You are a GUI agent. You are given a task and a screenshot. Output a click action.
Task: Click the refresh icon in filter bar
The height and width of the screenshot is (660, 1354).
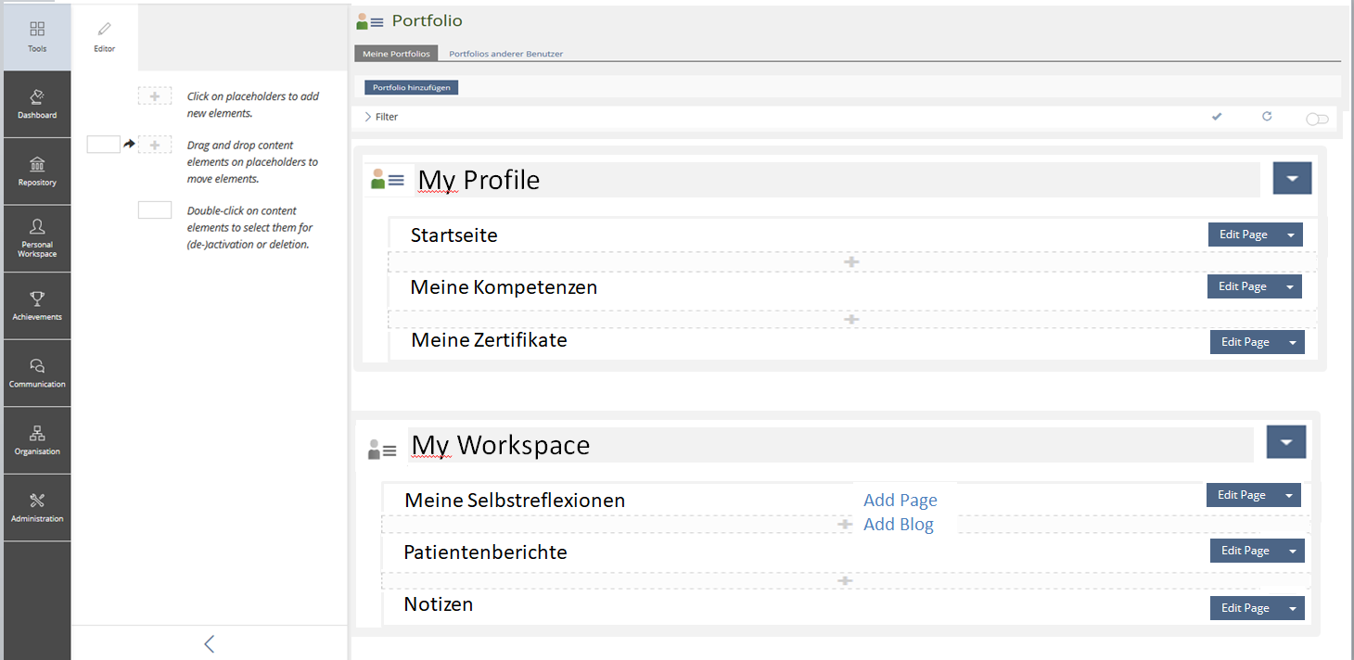click(x=1267, y=117)
